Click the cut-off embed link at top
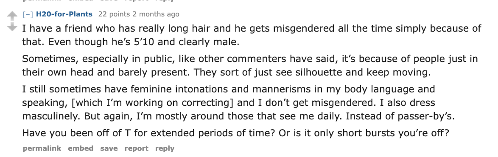Image resolution: width=498 pixels, height=157 pixels. [81, 0]
